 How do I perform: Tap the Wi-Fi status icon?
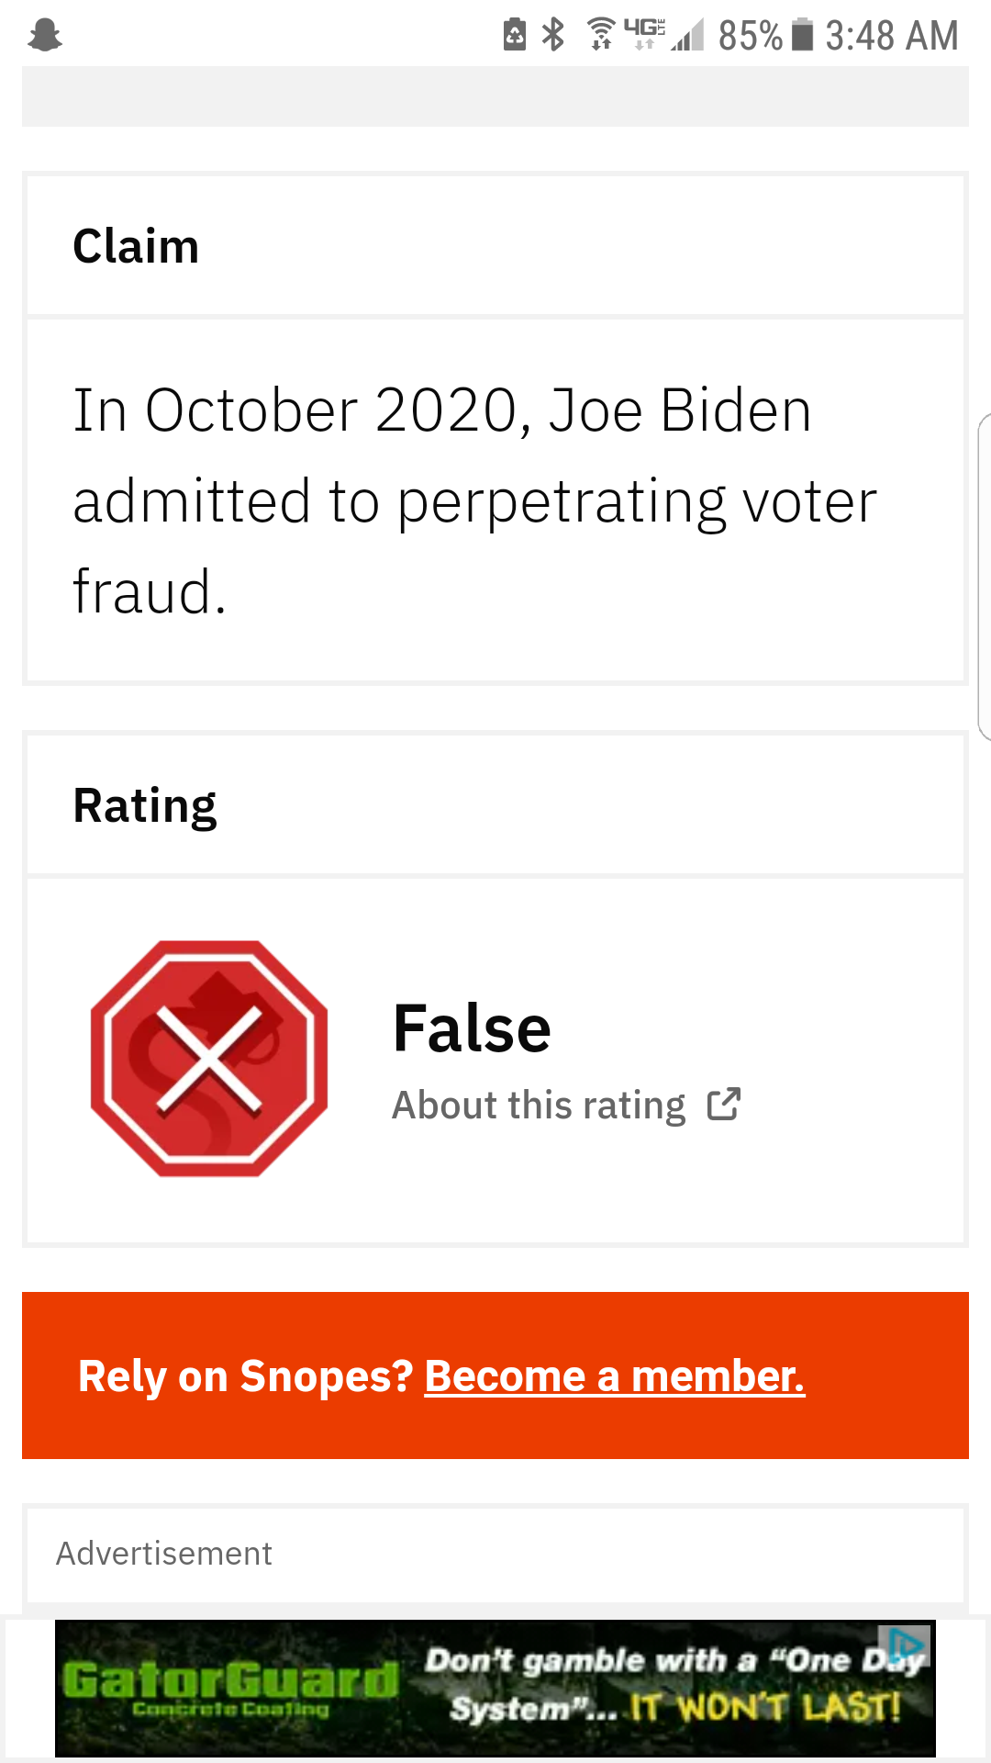coord(601,34)
